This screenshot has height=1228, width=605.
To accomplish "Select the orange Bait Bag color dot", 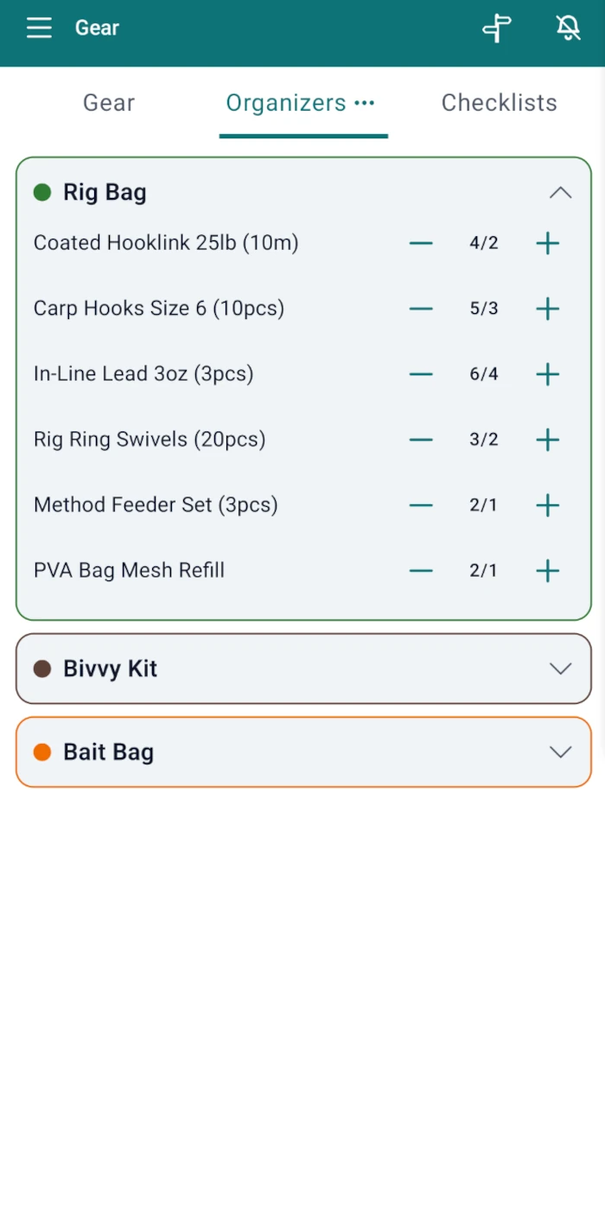I will click(x=42, y=752).
